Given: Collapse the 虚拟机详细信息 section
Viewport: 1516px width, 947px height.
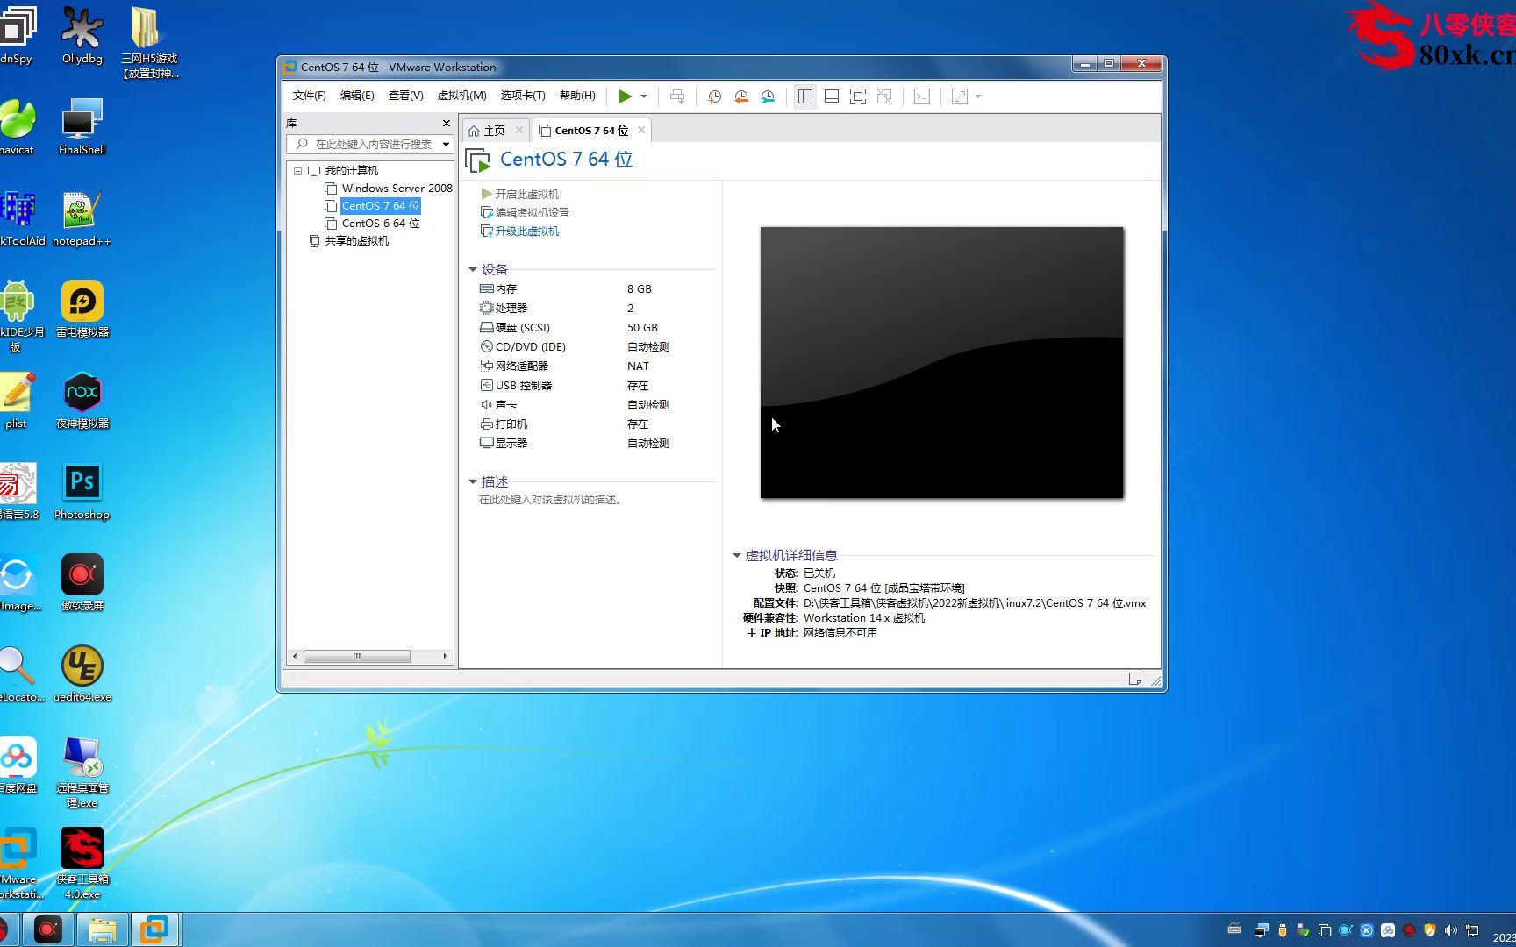Looking at the screenshot, I should coord(737,556).
